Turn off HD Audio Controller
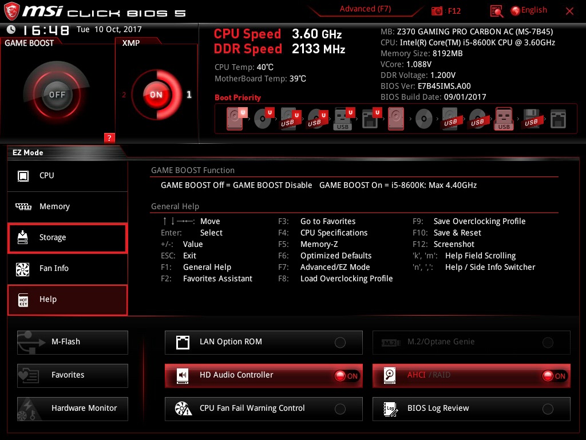586x440 pixels. [x=263, y=376]
